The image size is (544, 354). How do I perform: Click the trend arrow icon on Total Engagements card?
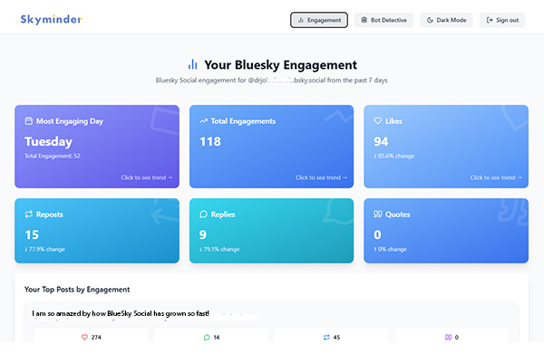pos(204,121)
